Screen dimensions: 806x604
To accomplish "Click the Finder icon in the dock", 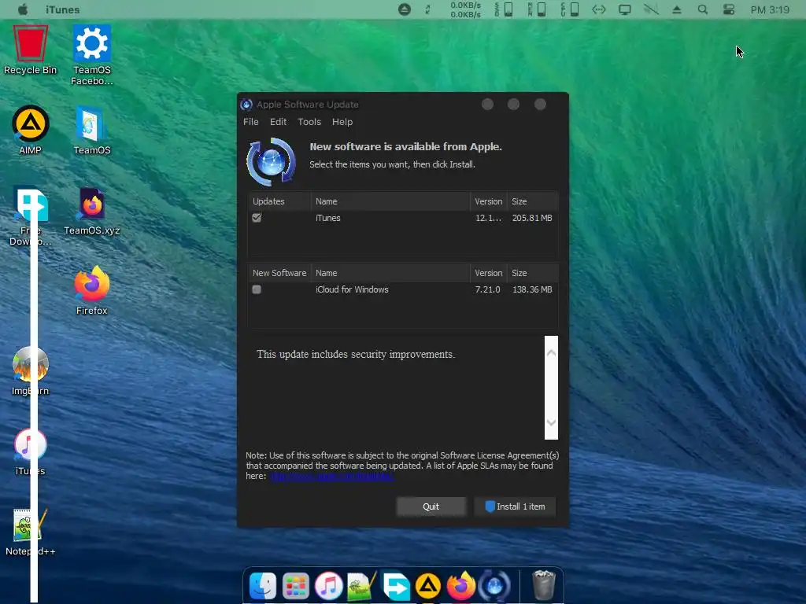I will tap(263, 585).
